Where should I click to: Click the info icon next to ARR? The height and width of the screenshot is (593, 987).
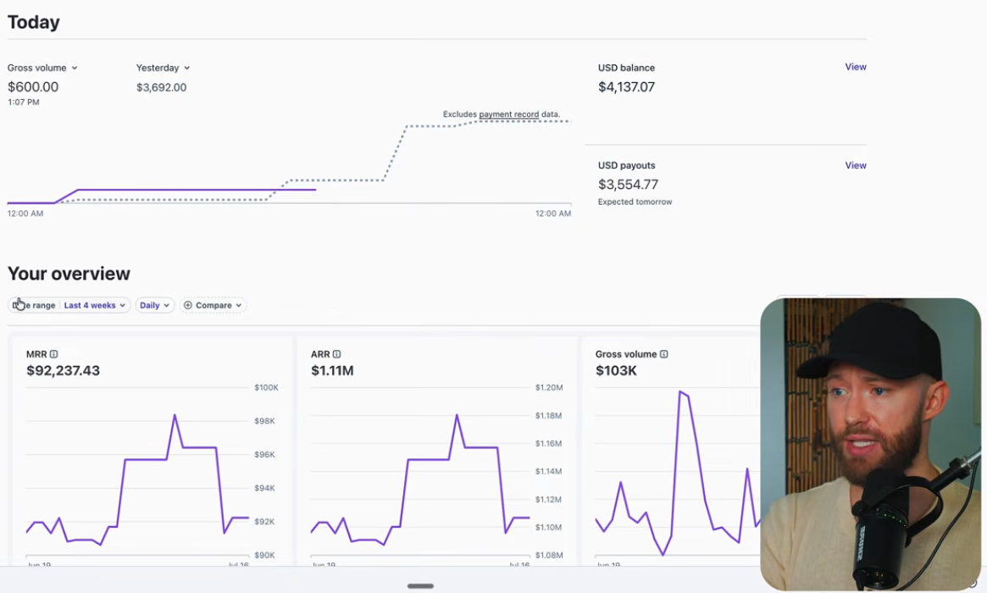[336, 354]
